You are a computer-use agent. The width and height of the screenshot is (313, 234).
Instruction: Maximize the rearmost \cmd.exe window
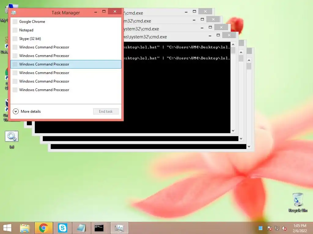[194, 11]
